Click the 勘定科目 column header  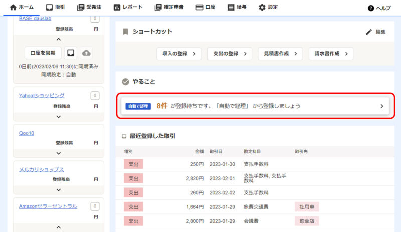tap(252, 152)
